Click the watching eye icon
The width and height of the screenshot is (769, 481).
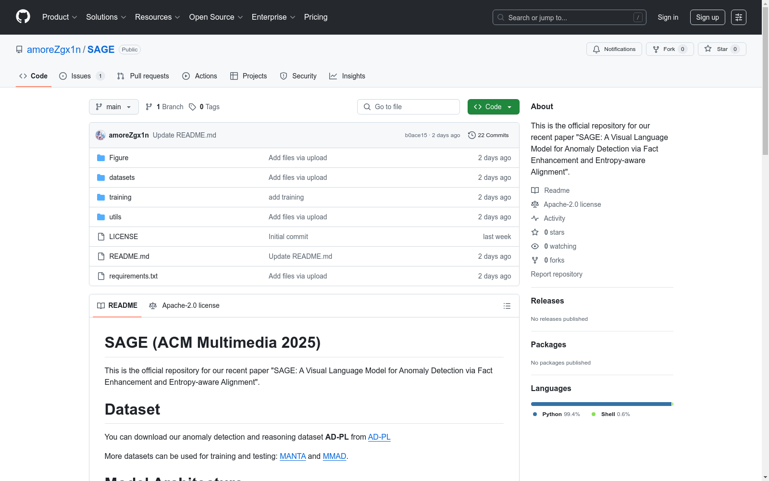coord(535,246)
